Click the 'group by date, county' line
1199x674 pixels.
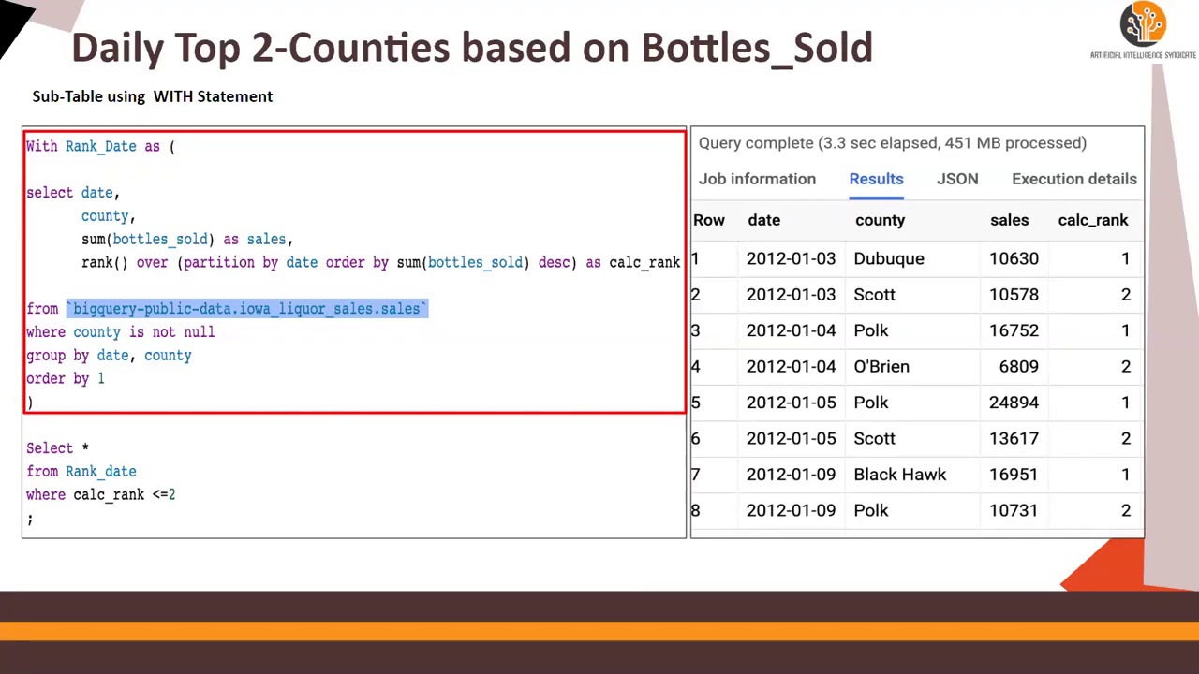tap(109, 356)
